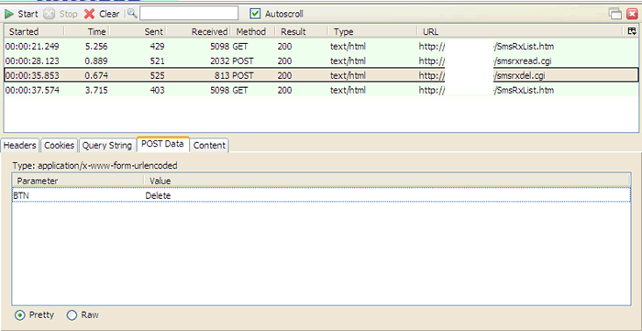Click the 403 sent cell
This screenshot has width=642, height=331.
pos(157,90)
